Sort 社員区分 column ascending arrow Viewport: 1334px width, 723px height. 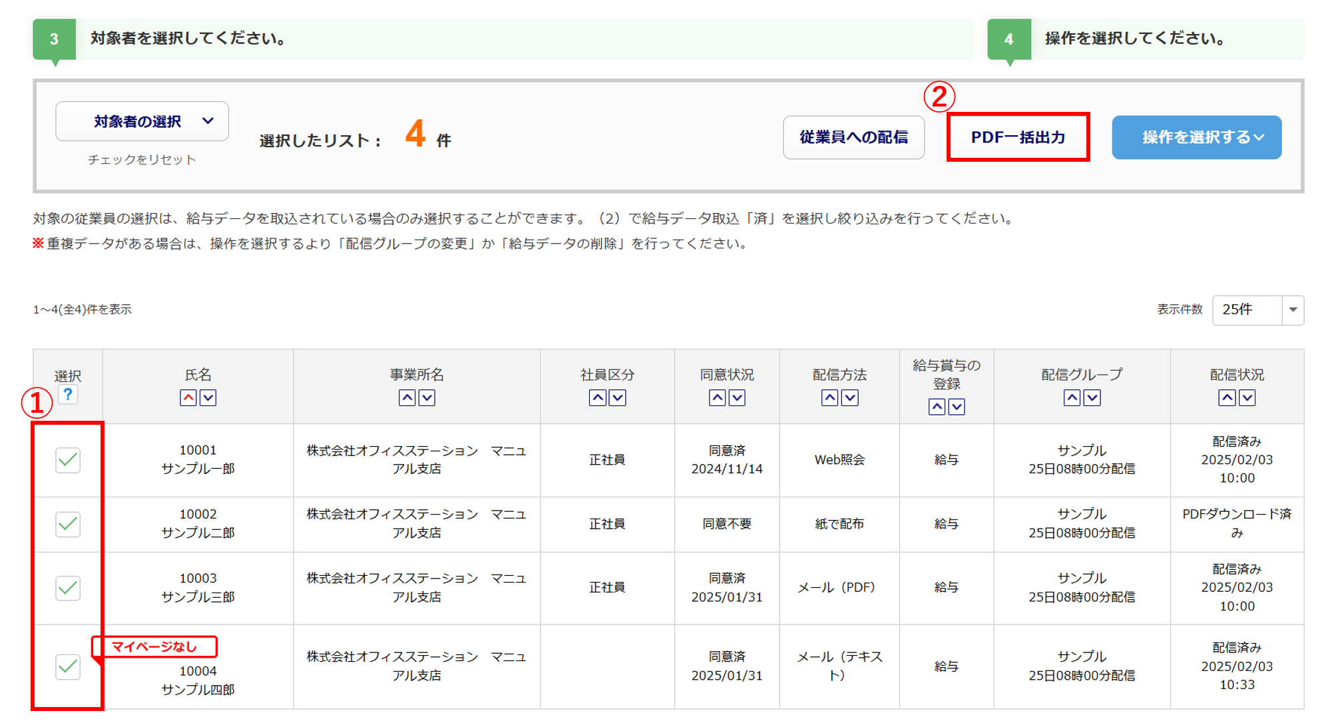point(598,398)
